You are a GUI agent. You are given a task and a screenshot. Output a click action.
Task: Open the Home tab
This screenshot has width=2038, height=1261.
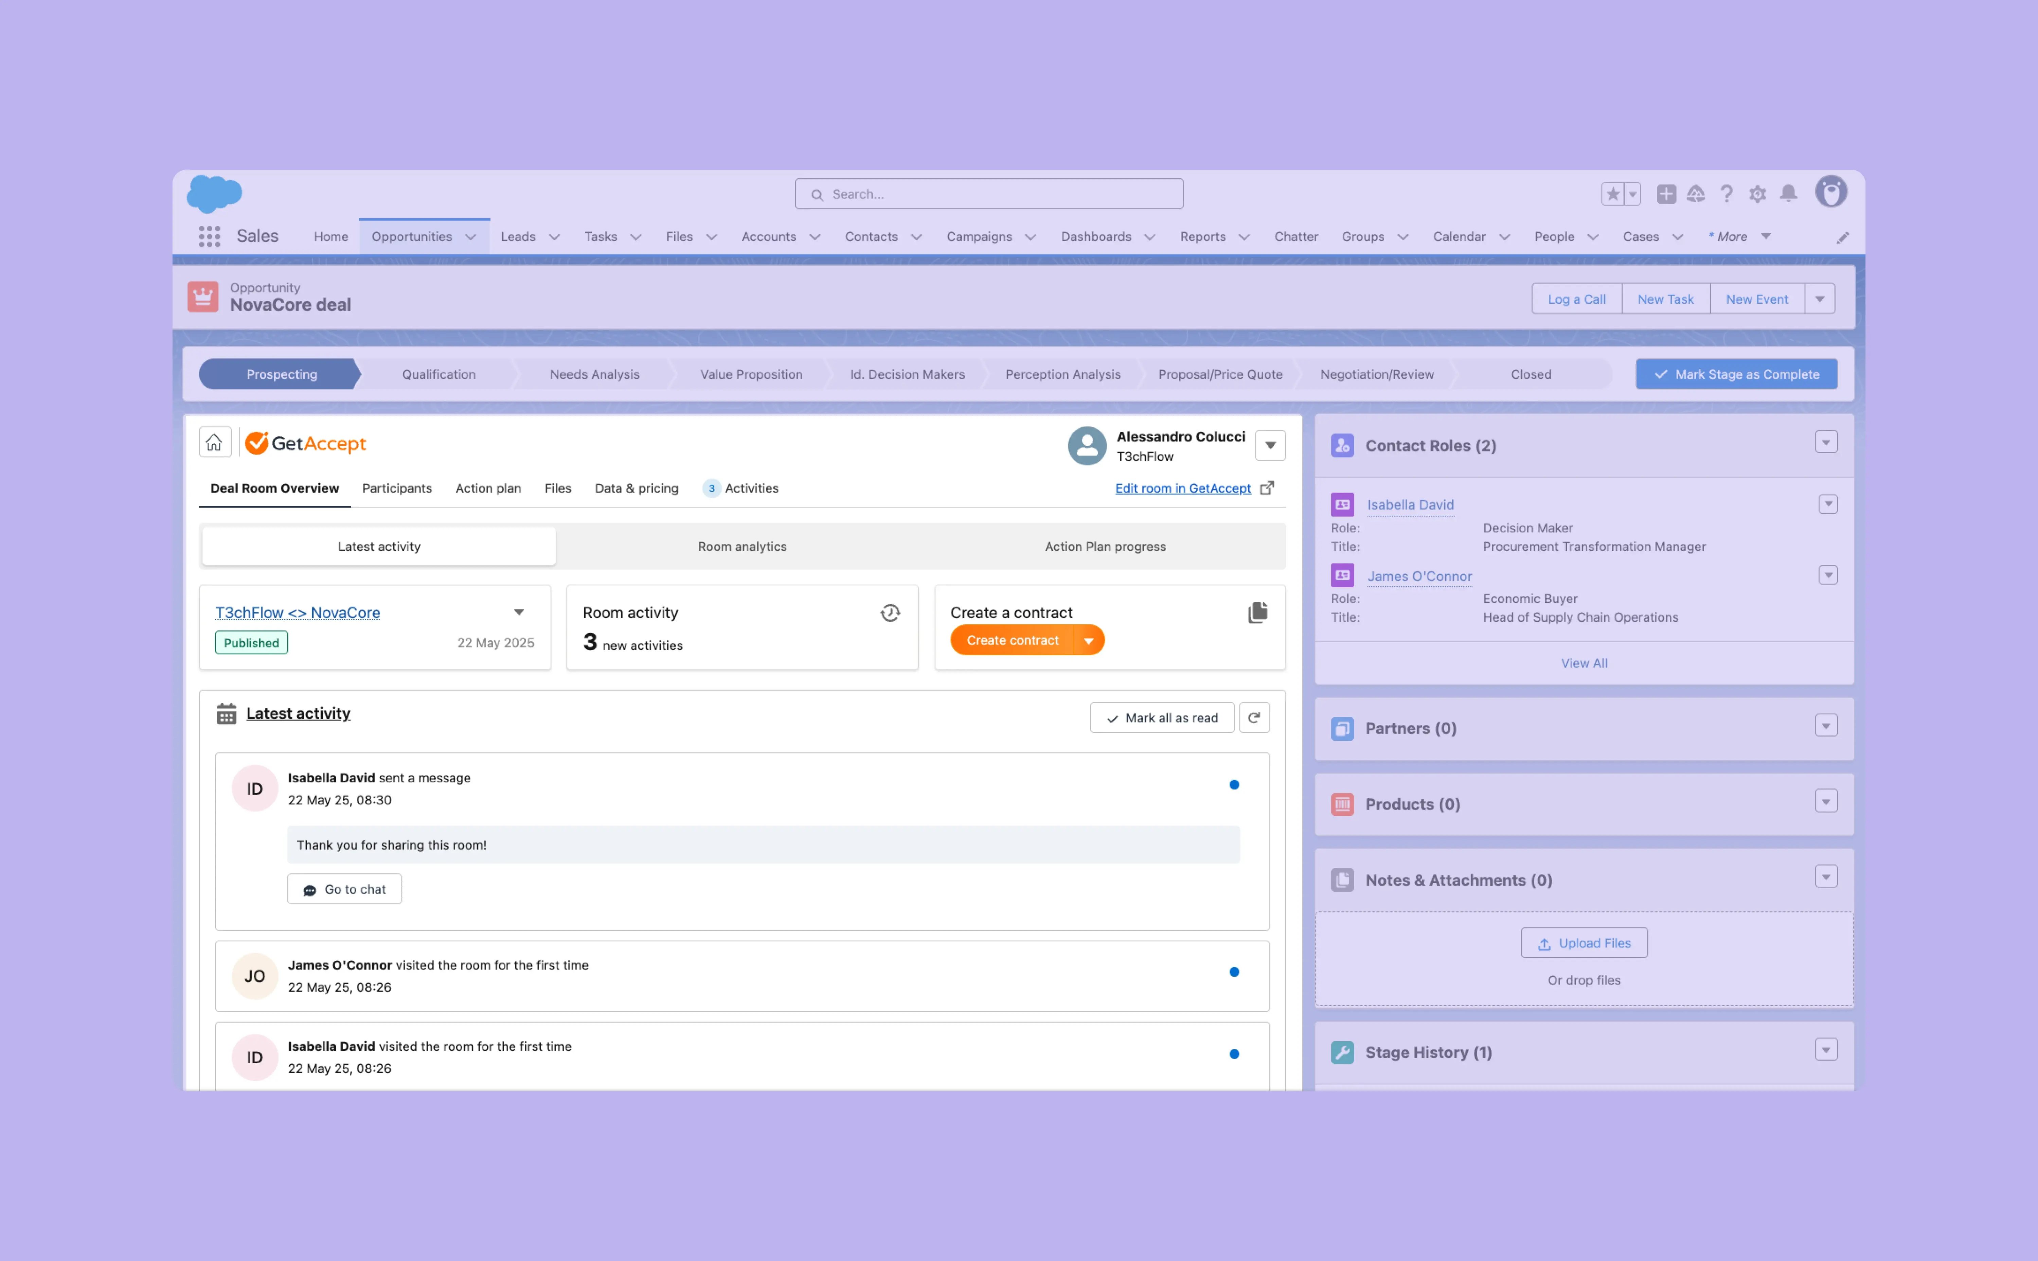[x=331, y=237]
